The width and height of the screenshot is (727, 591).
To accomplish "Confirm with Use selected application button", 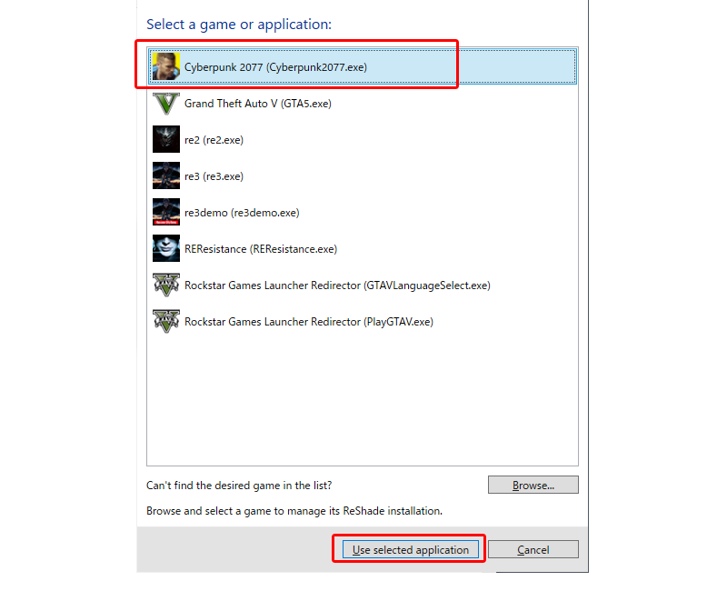I will coord(411,550).
